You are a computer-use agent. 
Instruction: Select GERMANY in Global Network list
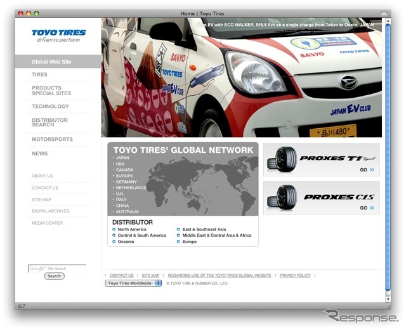coord(126,182)
